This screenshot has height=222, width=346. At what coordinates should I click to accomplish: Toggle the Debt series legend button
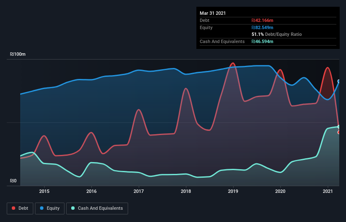[20, 208]
